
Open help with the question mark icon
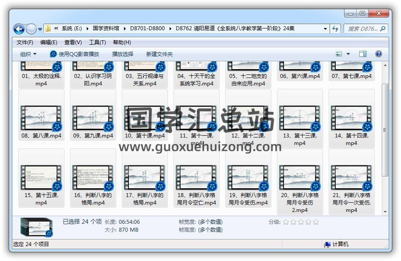[379, 54]
